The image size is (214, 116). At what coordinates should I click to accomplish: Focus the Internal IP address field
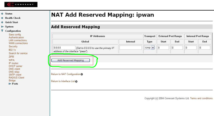[131, 48]
